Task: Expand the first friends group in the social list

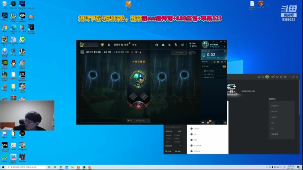Action: coord(208,71)
